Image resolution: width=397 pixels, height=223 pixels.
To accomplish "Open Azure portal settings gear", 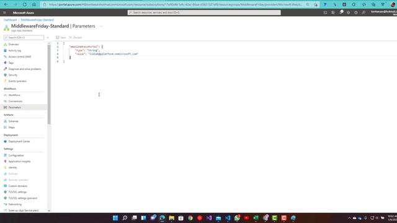I will [x=349, y=12].
